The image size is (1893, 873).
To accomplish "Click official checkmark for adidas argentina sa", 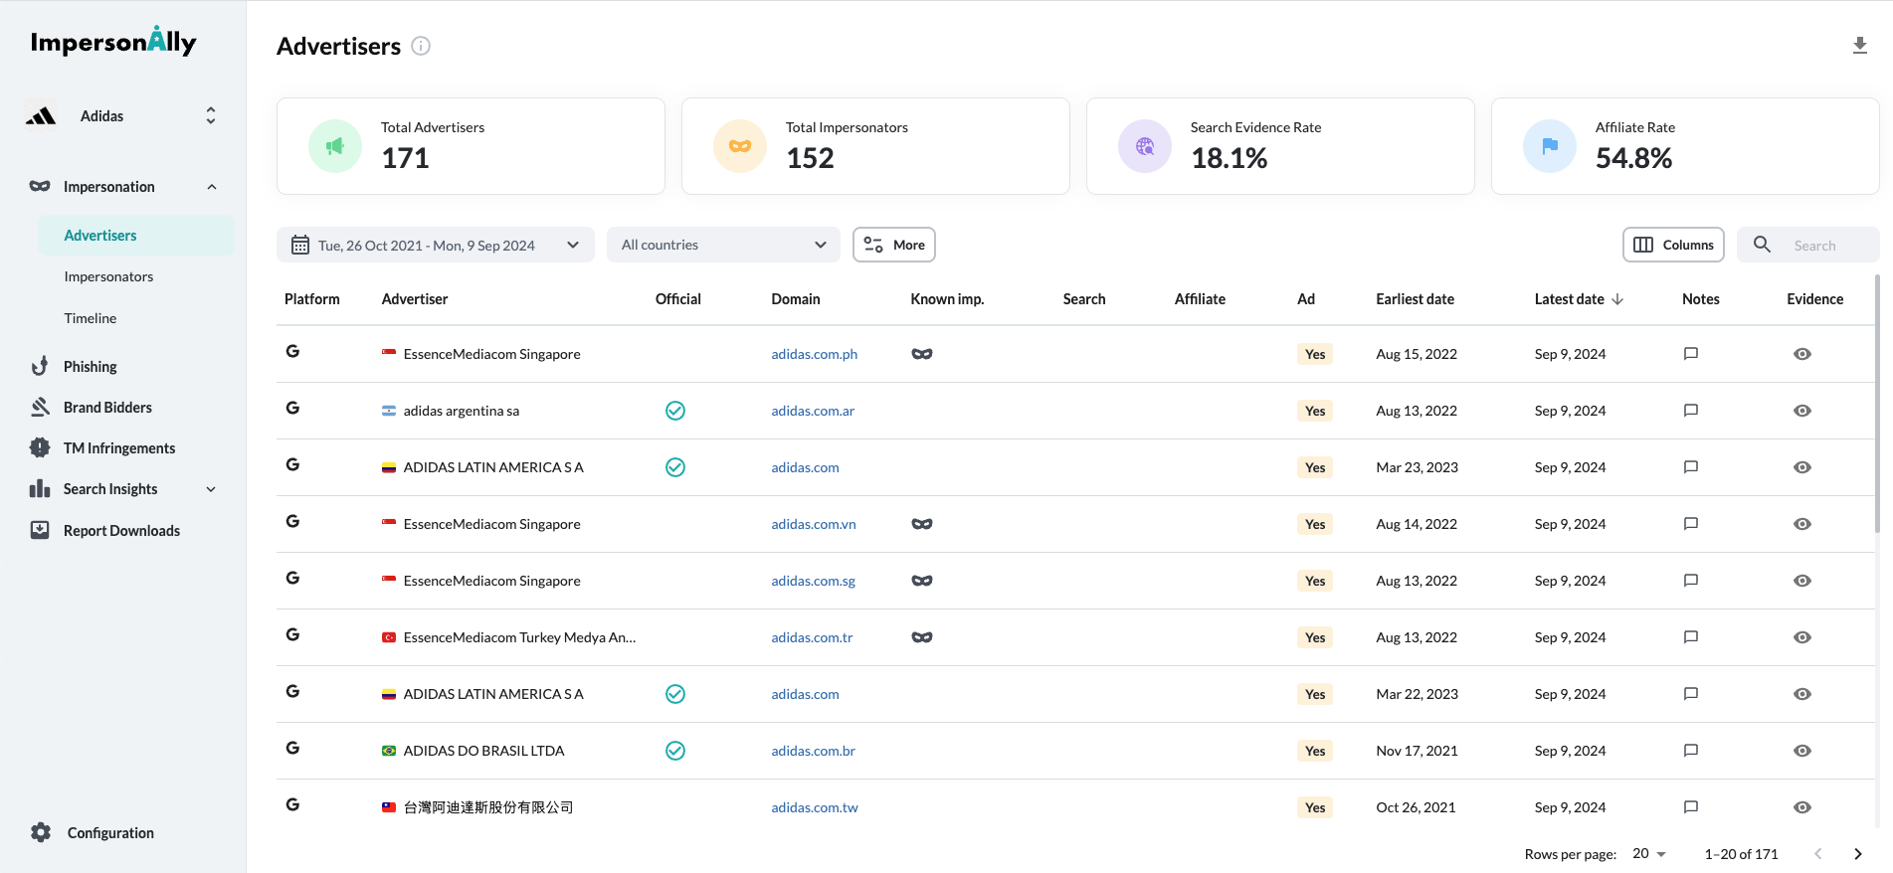I will (x=674, y=411).
